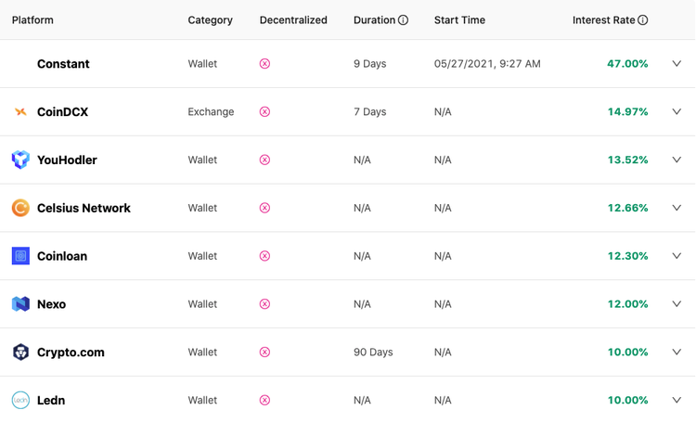Click Ledn's 10.00% interest rate

(627, 400)
